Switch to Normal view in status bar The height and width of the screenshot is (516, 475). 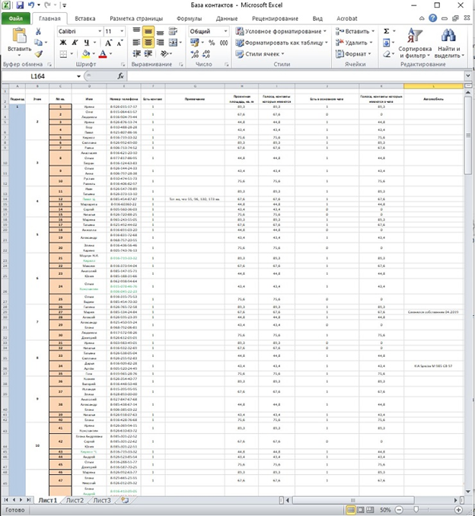point(351,510)
